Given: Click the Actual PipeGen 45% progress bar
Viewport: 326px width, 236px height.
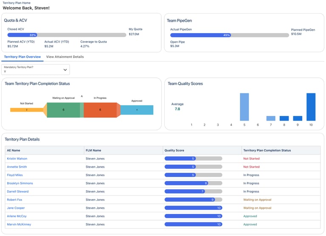Looking at the screenshot, I should coord(230,35).
